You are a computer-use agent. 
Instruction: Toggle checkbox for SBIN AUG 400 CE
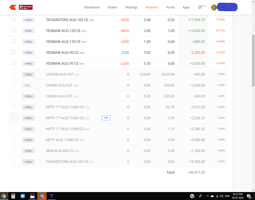(x=14, y=150)
